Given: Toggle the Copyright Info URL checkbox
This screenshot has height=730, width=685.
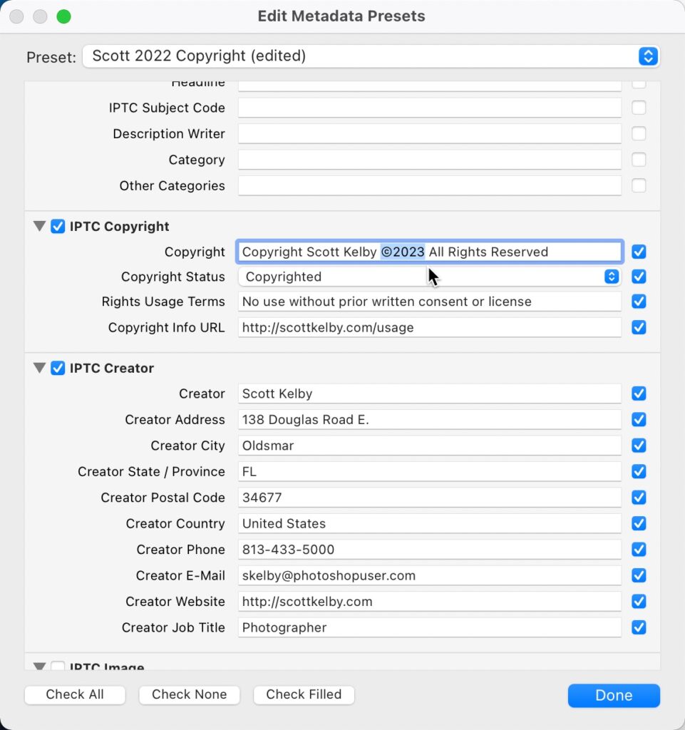Looking at the screenshot, I should tap(639, 328).
